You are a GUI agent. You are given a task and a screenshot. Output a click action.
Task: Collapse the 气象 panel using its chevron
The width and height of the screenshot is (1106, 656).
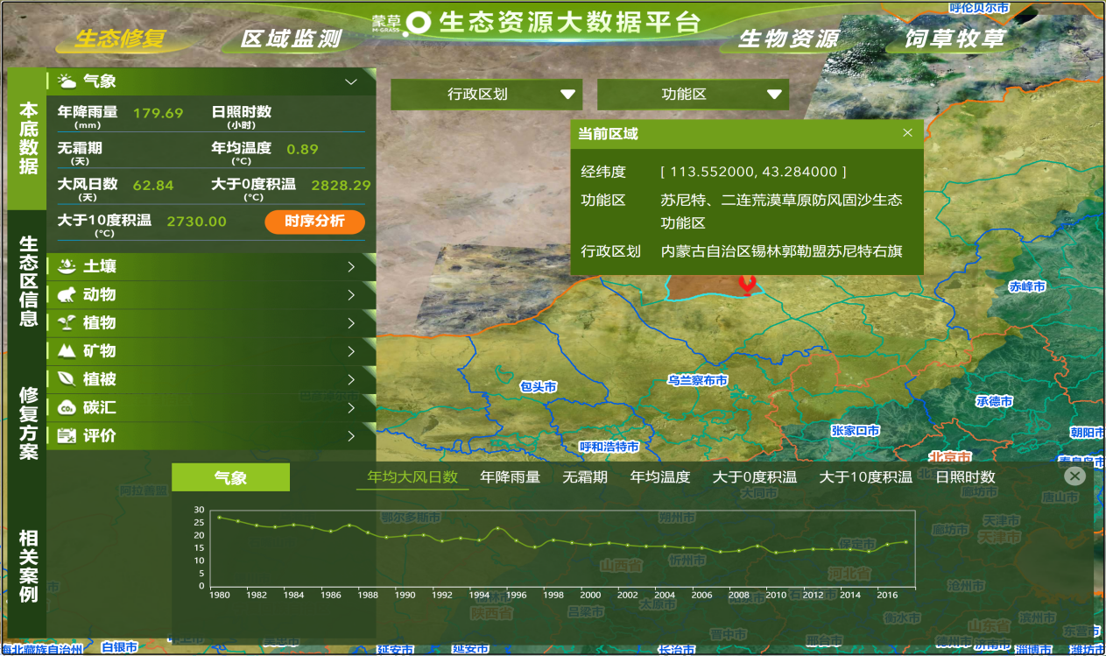click(x=351, y=81)
